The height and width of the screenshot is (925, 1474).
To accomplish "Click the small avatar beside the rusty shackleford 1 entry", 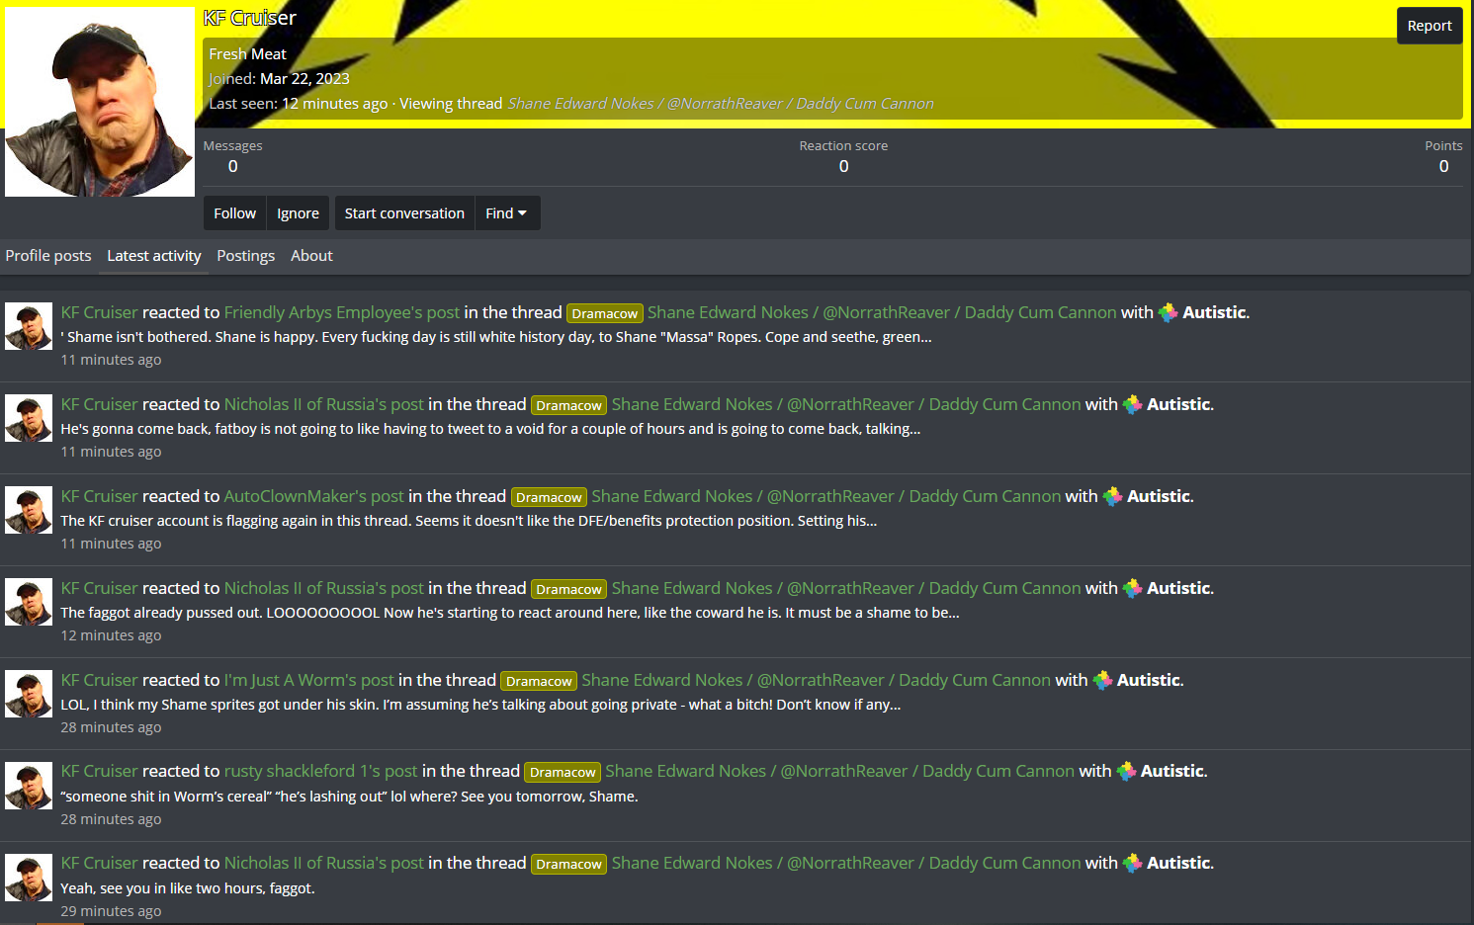I will 29,786.
